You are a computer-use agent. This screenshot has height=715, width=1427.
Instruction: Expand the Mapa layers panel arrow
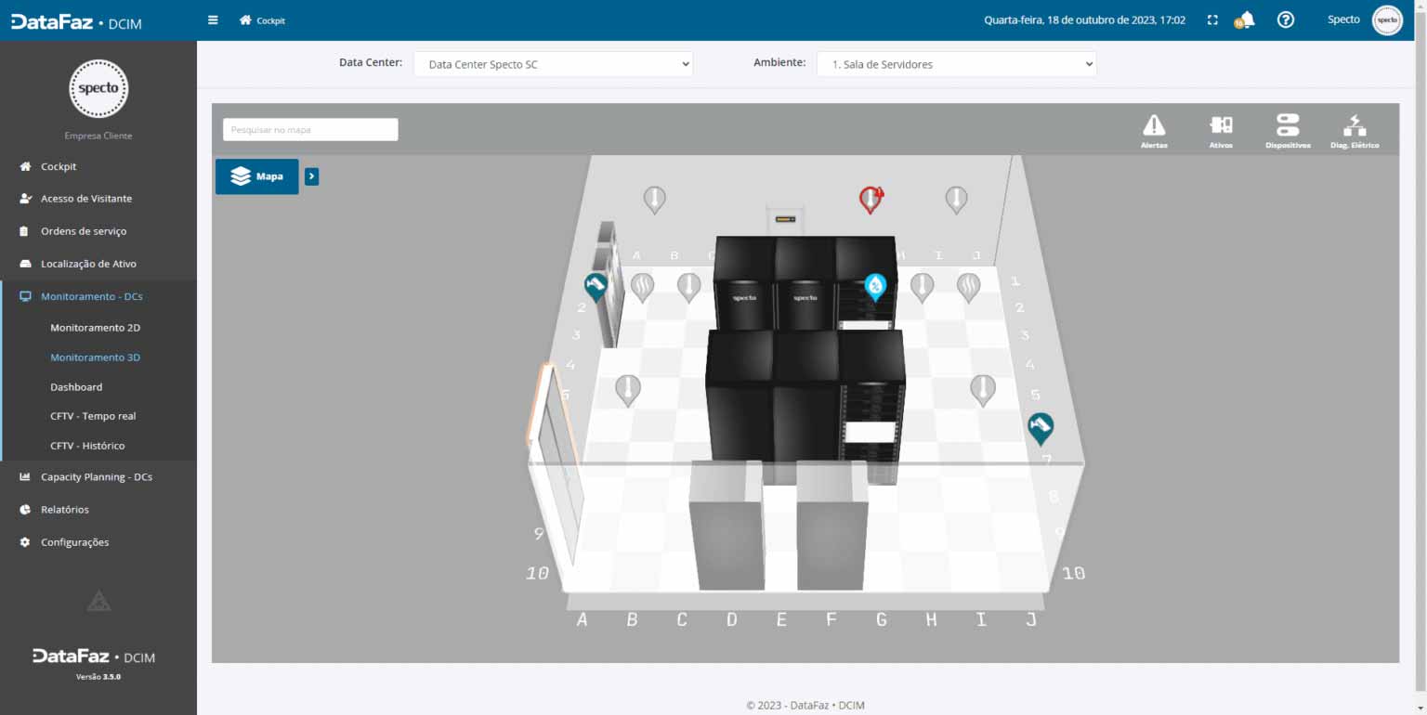click(x=312, y=176)
